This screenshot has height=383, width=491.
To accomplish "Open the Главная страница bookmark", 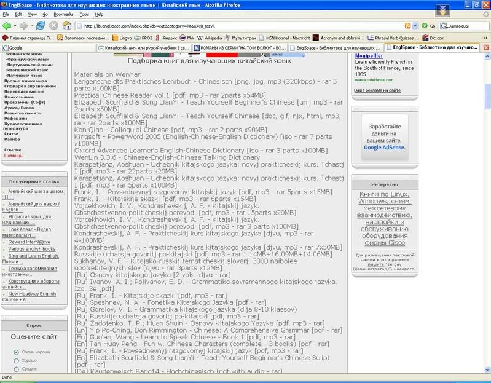I will pyautogui.click(x=28, y=38).
